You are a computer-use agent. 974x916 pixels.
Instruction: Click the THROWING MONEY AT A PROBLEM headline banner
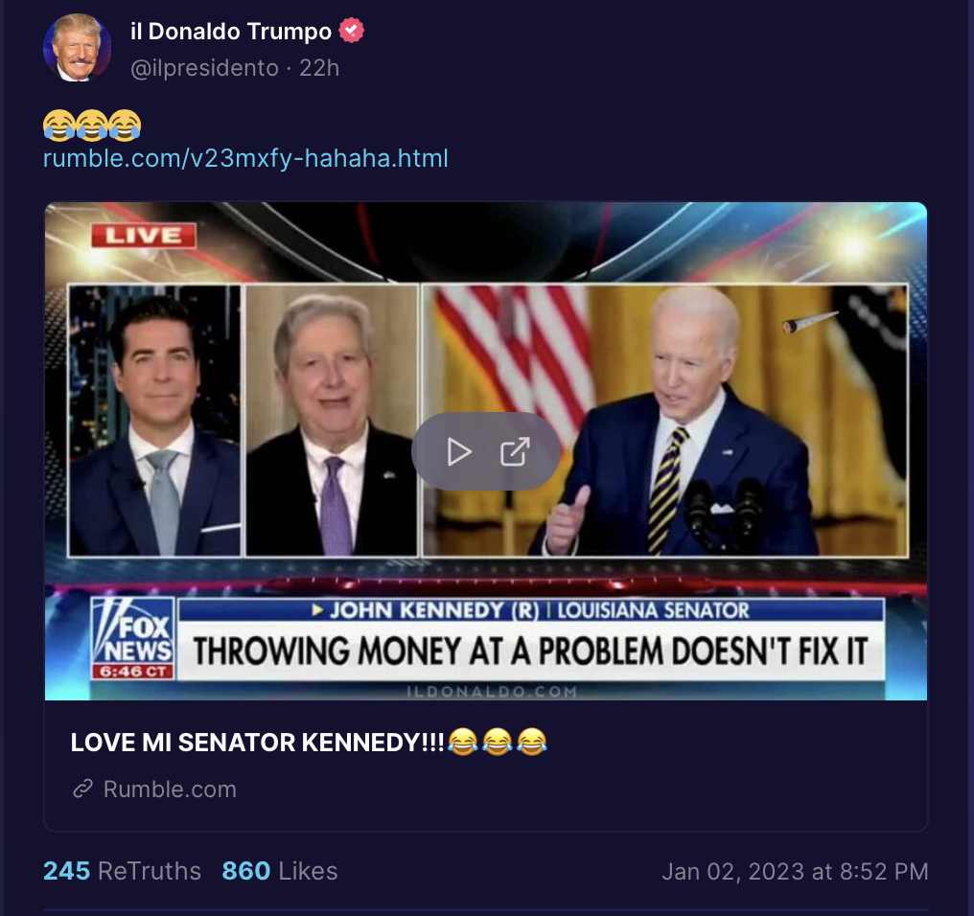click(x=530, y=652)
